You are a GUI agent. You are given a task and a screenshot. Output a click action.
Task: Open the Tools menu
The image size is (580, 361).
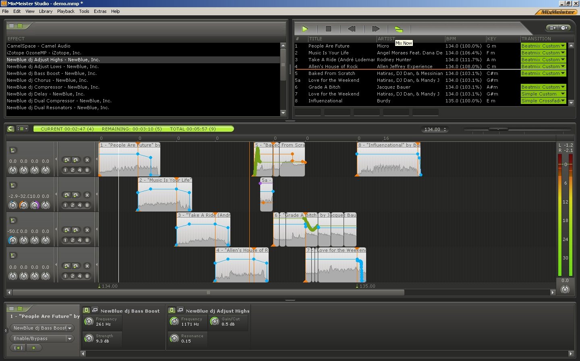coord(84,11)
